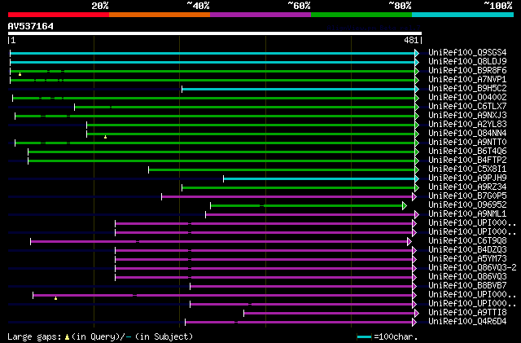Click the UniRef100_Q86VQ3-2 label
This screenshot has height=343, width=521.
pos(472,268)
